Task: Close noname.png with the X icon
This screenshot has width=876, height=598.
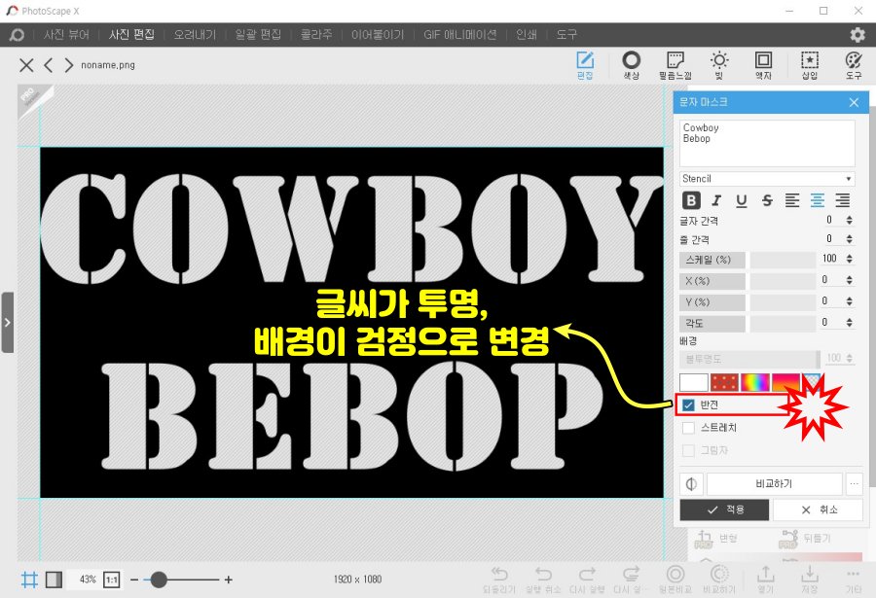Action: (26, 65)
